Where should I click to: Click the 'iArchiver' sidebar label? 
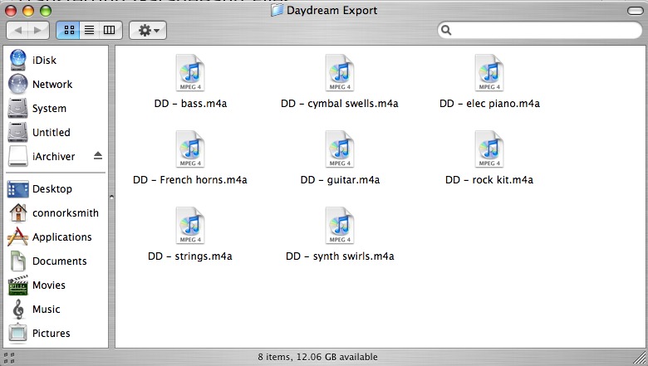pos(54,156)
